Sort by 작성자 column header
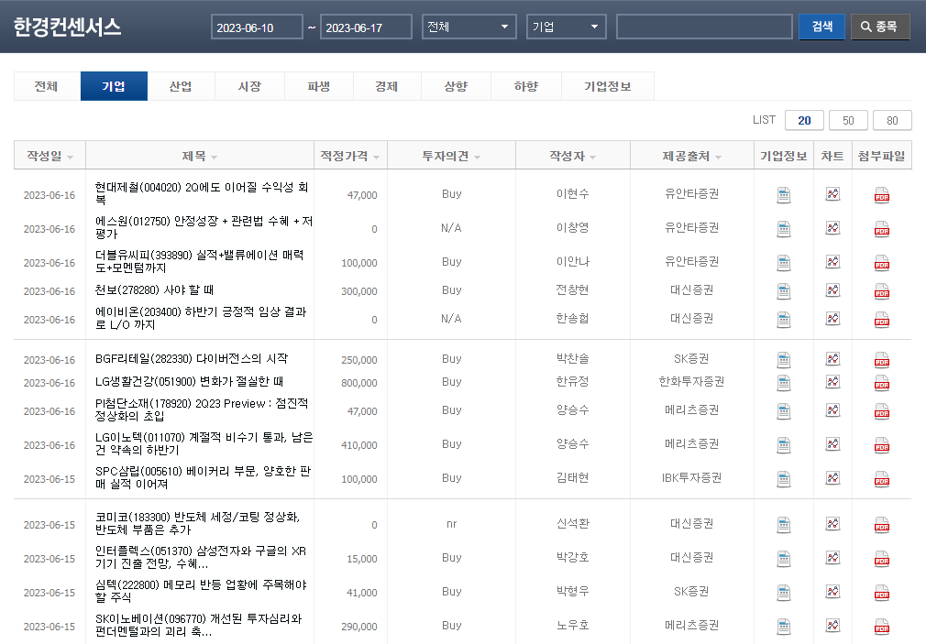This screenshot has width=926, height=644. (573, 156)
